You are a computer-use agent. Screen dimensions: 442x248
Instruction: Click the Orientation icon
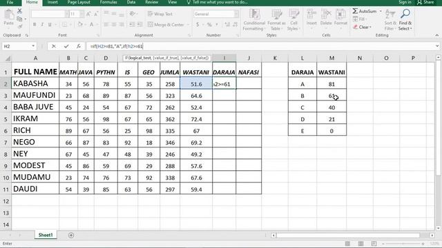[132, 14]
